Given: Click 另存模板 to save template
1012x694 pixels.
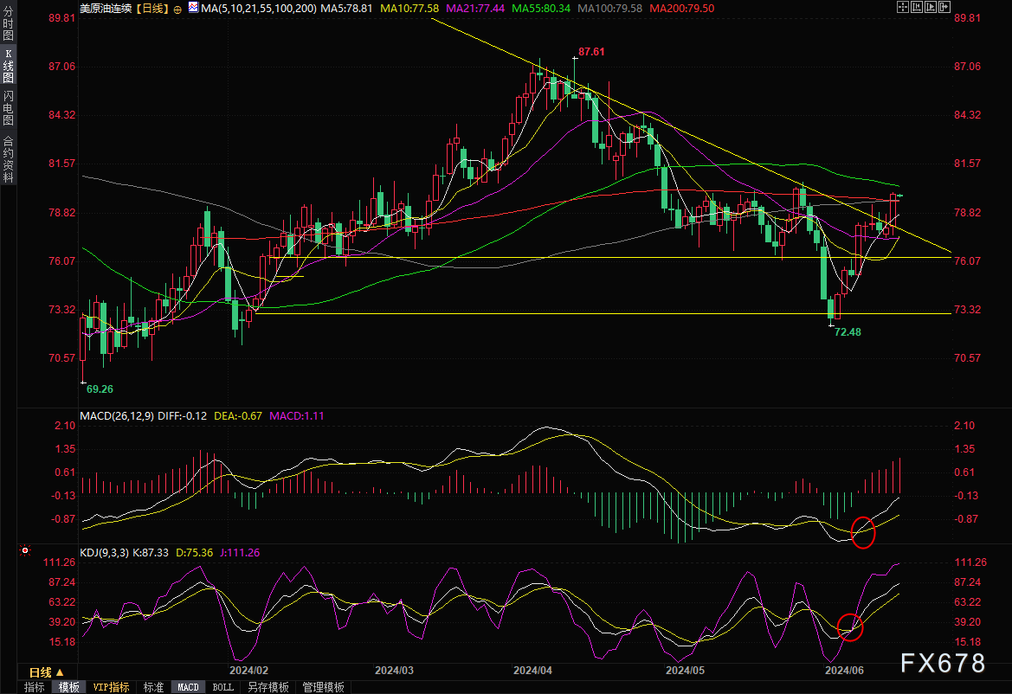Looking at the screenshot, I should 268,688.
